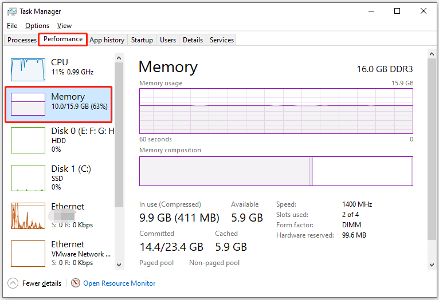
Task: Click the Non-paged pool label
Action: click(x=214, y=263)
